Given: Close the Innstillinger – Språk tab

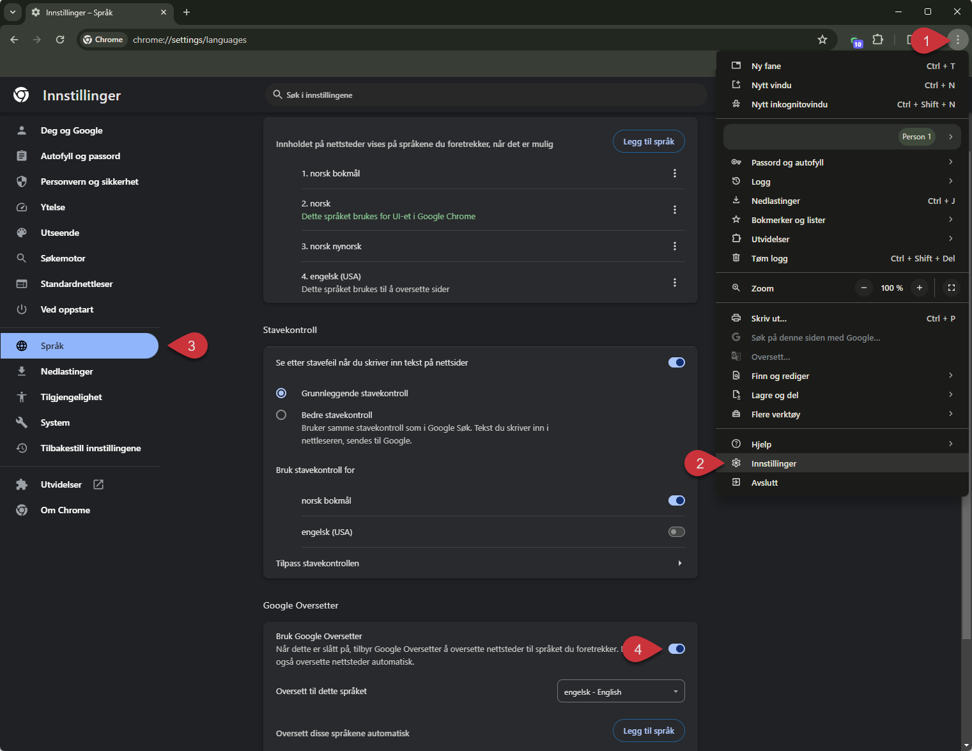Looking at the screenshot, I should pyautogui.click(x=164, y=12).
